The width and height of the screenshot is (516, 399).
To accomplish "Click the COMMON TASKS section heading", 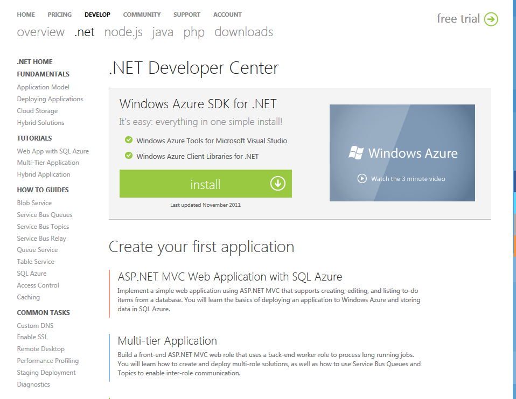I will pyautogui.click(x=44, y=313).
